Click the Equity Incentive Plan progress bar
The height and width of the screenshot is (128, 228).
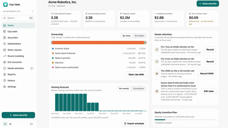[185, 120]
